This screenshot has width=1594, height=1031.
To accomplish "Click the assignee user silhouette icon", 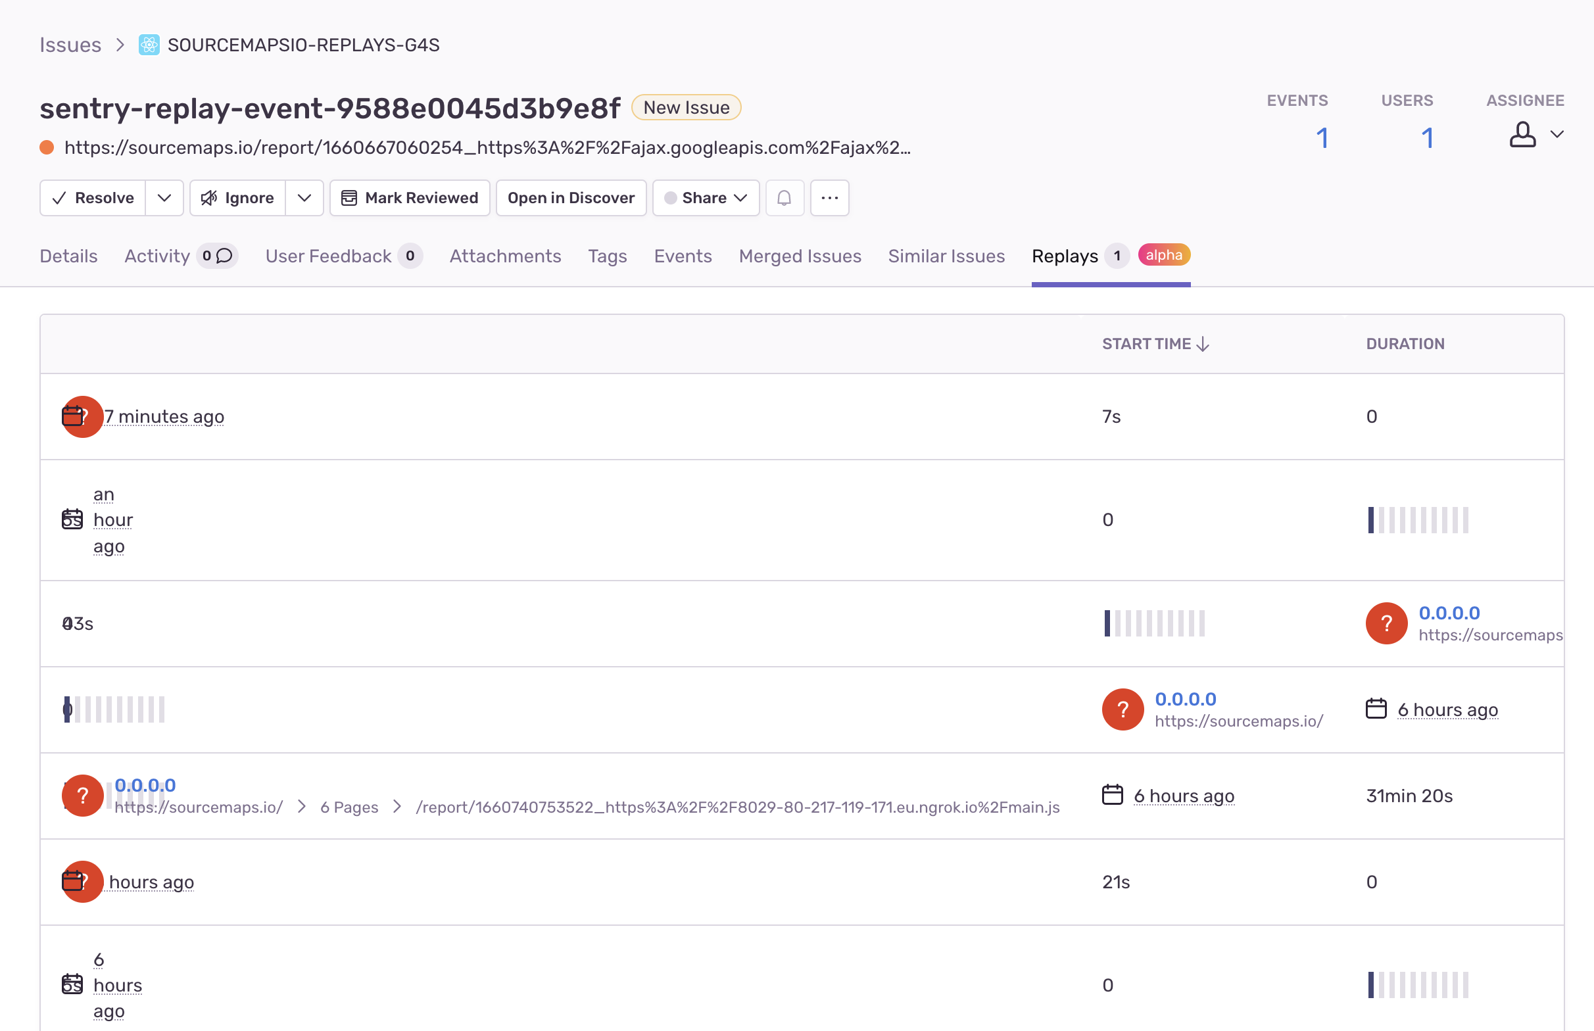I will click(1522, 136).
